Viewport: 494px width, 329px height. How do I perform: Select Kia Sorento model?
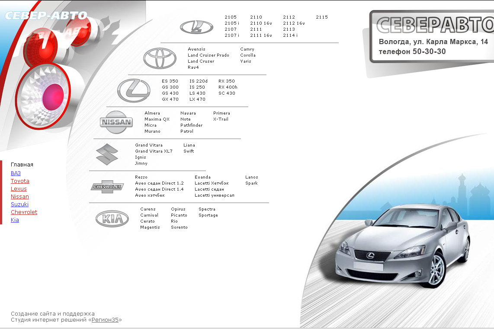tap(179, 227)
